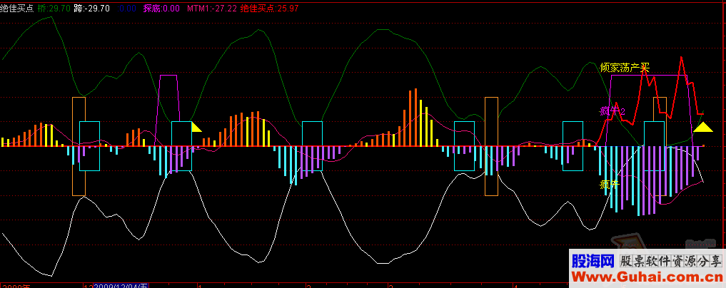The image size is (726, 288).
Task: Click the blue :0.00 value label
Action: (x=127, y=9)
